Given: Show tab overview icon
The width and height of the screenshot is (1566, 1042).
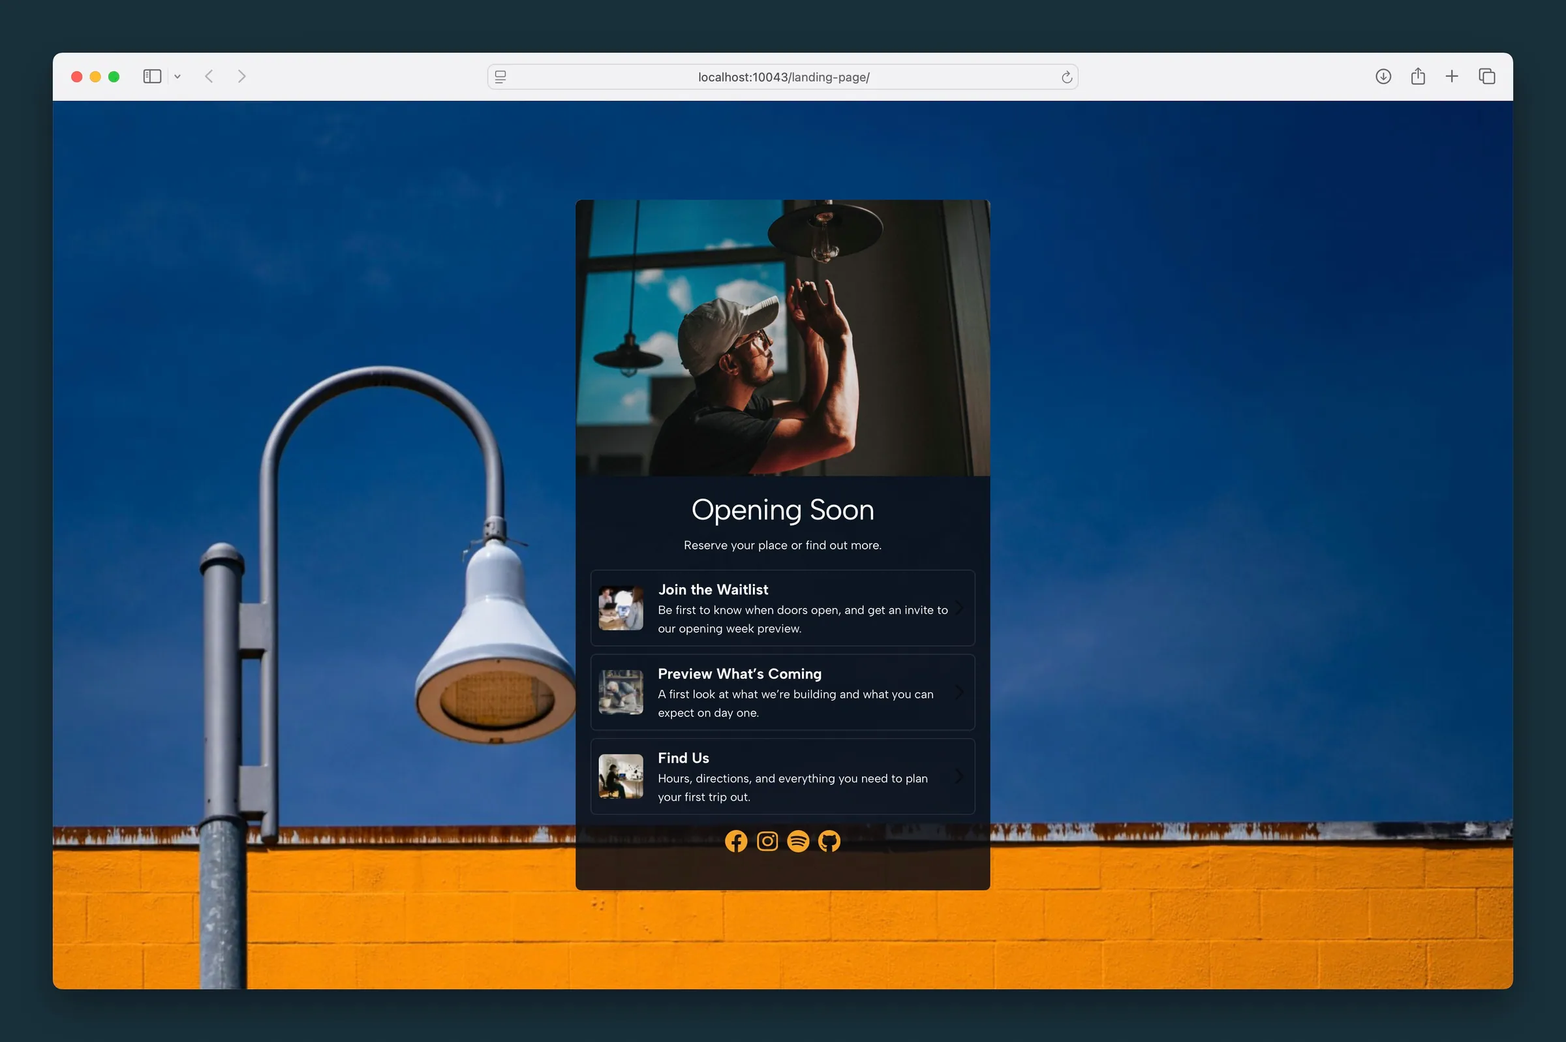Looking at the screenshot, I should (1487, 76).
